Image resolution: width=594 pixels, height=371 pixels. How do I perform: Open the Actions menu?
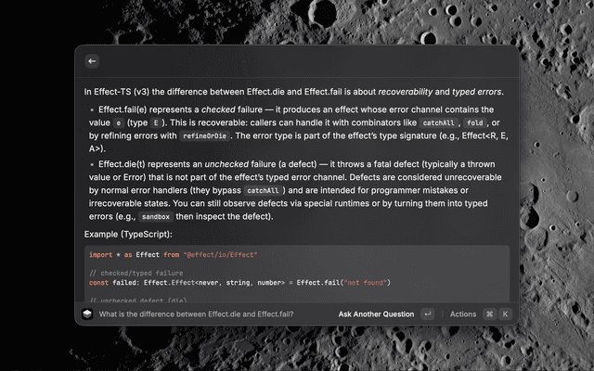coord(463,314)
